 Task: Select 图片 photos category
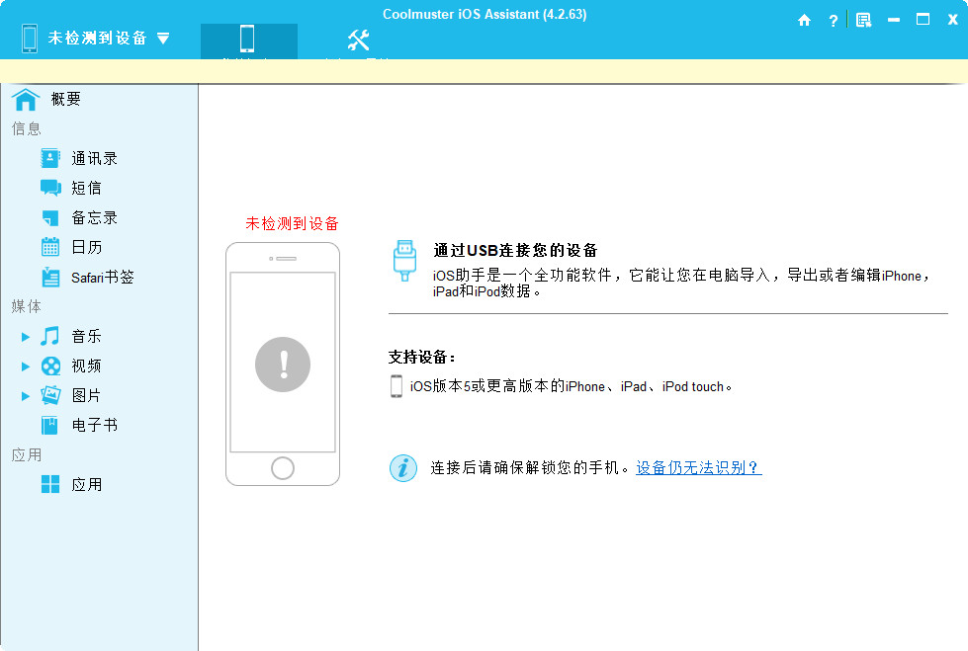click(x=86, y=395)
